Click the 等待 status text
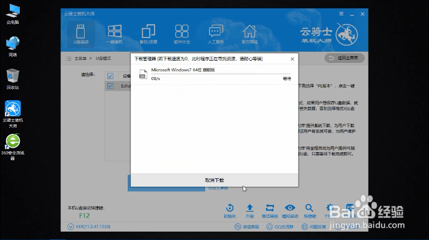Screen dimensions: 429x240 click(x=287, y=79)
